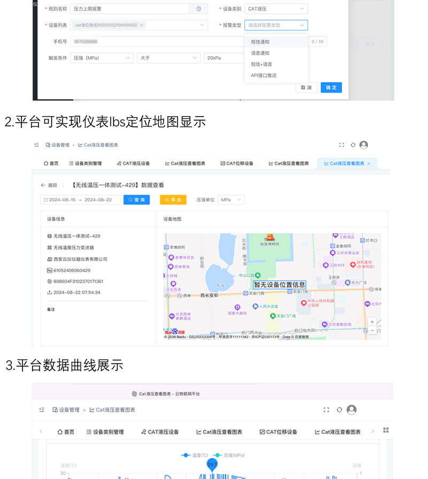
Task: Click the blue 查询 button
Action: [136, 200]
